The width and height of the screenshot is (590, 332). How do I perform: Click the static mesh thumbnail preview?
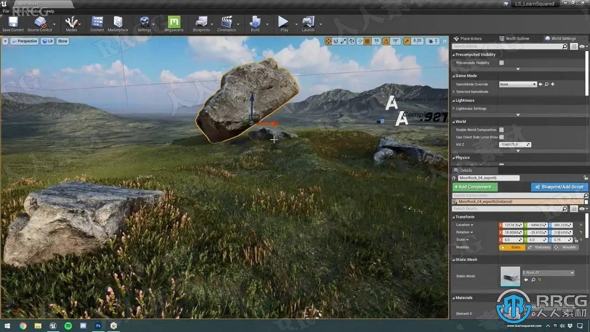click(510, 276)
